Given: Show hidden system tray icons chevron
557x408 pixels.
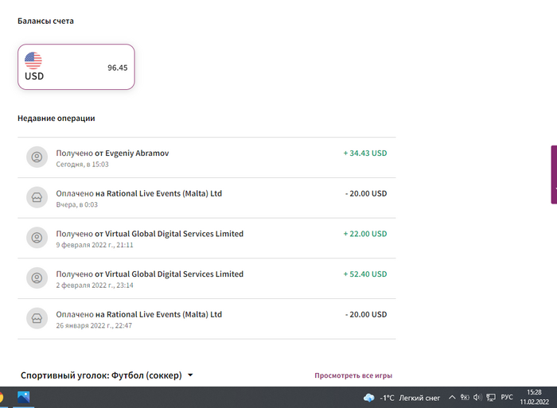Looking at the screenshot, I should (x=452, y=398).
